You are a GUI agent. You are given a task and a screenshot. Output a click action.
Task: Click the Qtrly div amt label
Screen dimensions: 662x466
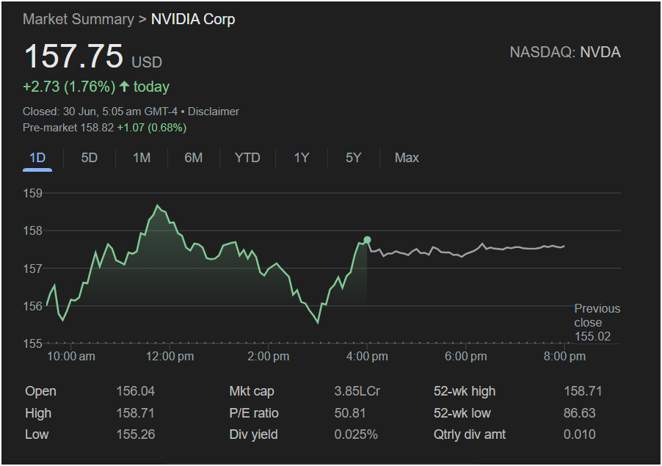(x=470, y=434)
